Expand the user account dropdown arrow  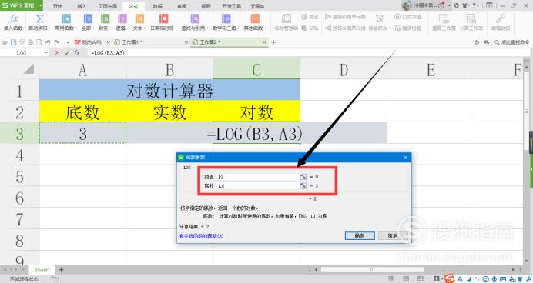click(449, 5)
